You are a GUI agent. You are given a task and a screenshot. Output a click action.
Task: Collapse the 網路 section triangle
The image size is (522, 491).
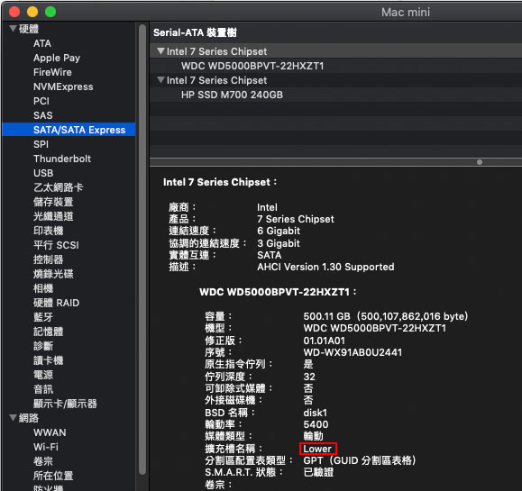(x=13, y=417)
